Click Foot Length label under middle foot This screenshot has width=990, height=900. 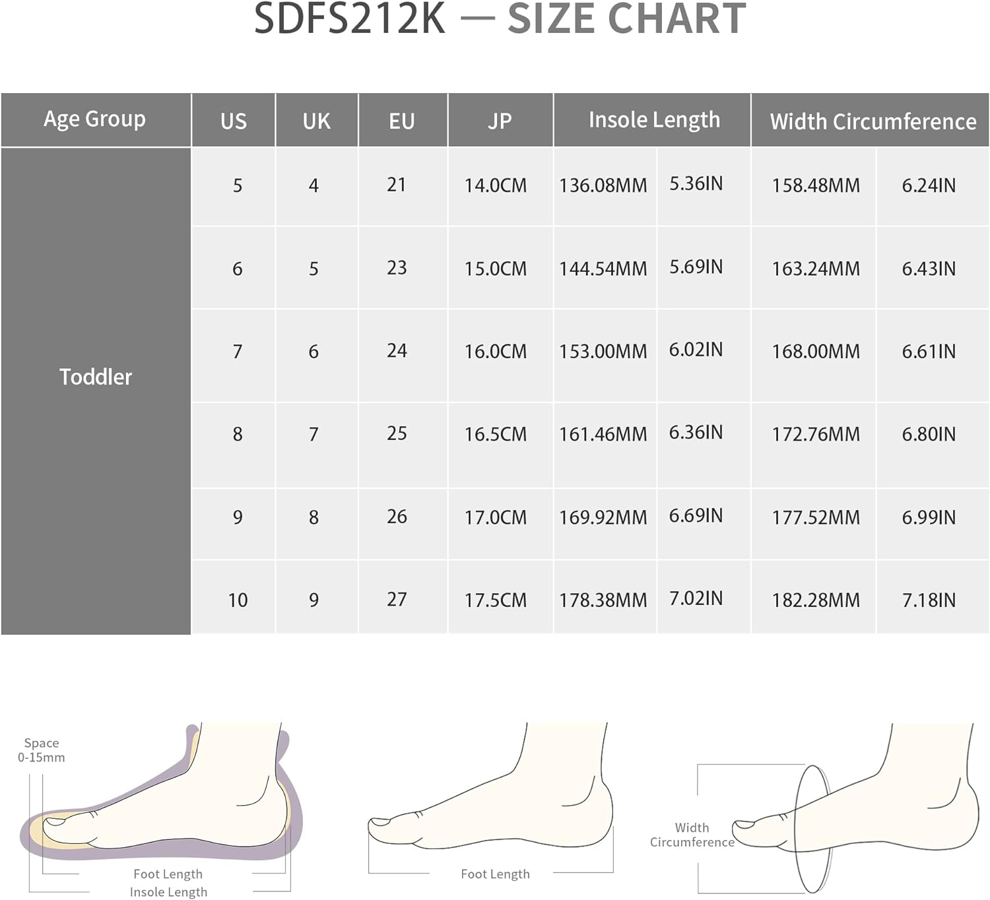[x=495, y=874]
